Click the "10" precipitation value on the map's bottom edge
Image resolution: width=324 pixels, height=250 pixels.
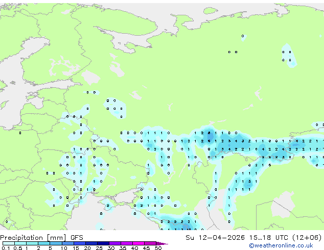(x=189, y=229)
